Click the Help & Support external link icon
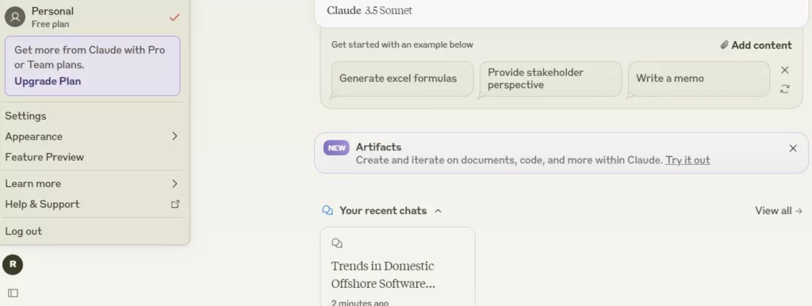This screenshot has width=812, height=306. [x=175, y=204]
